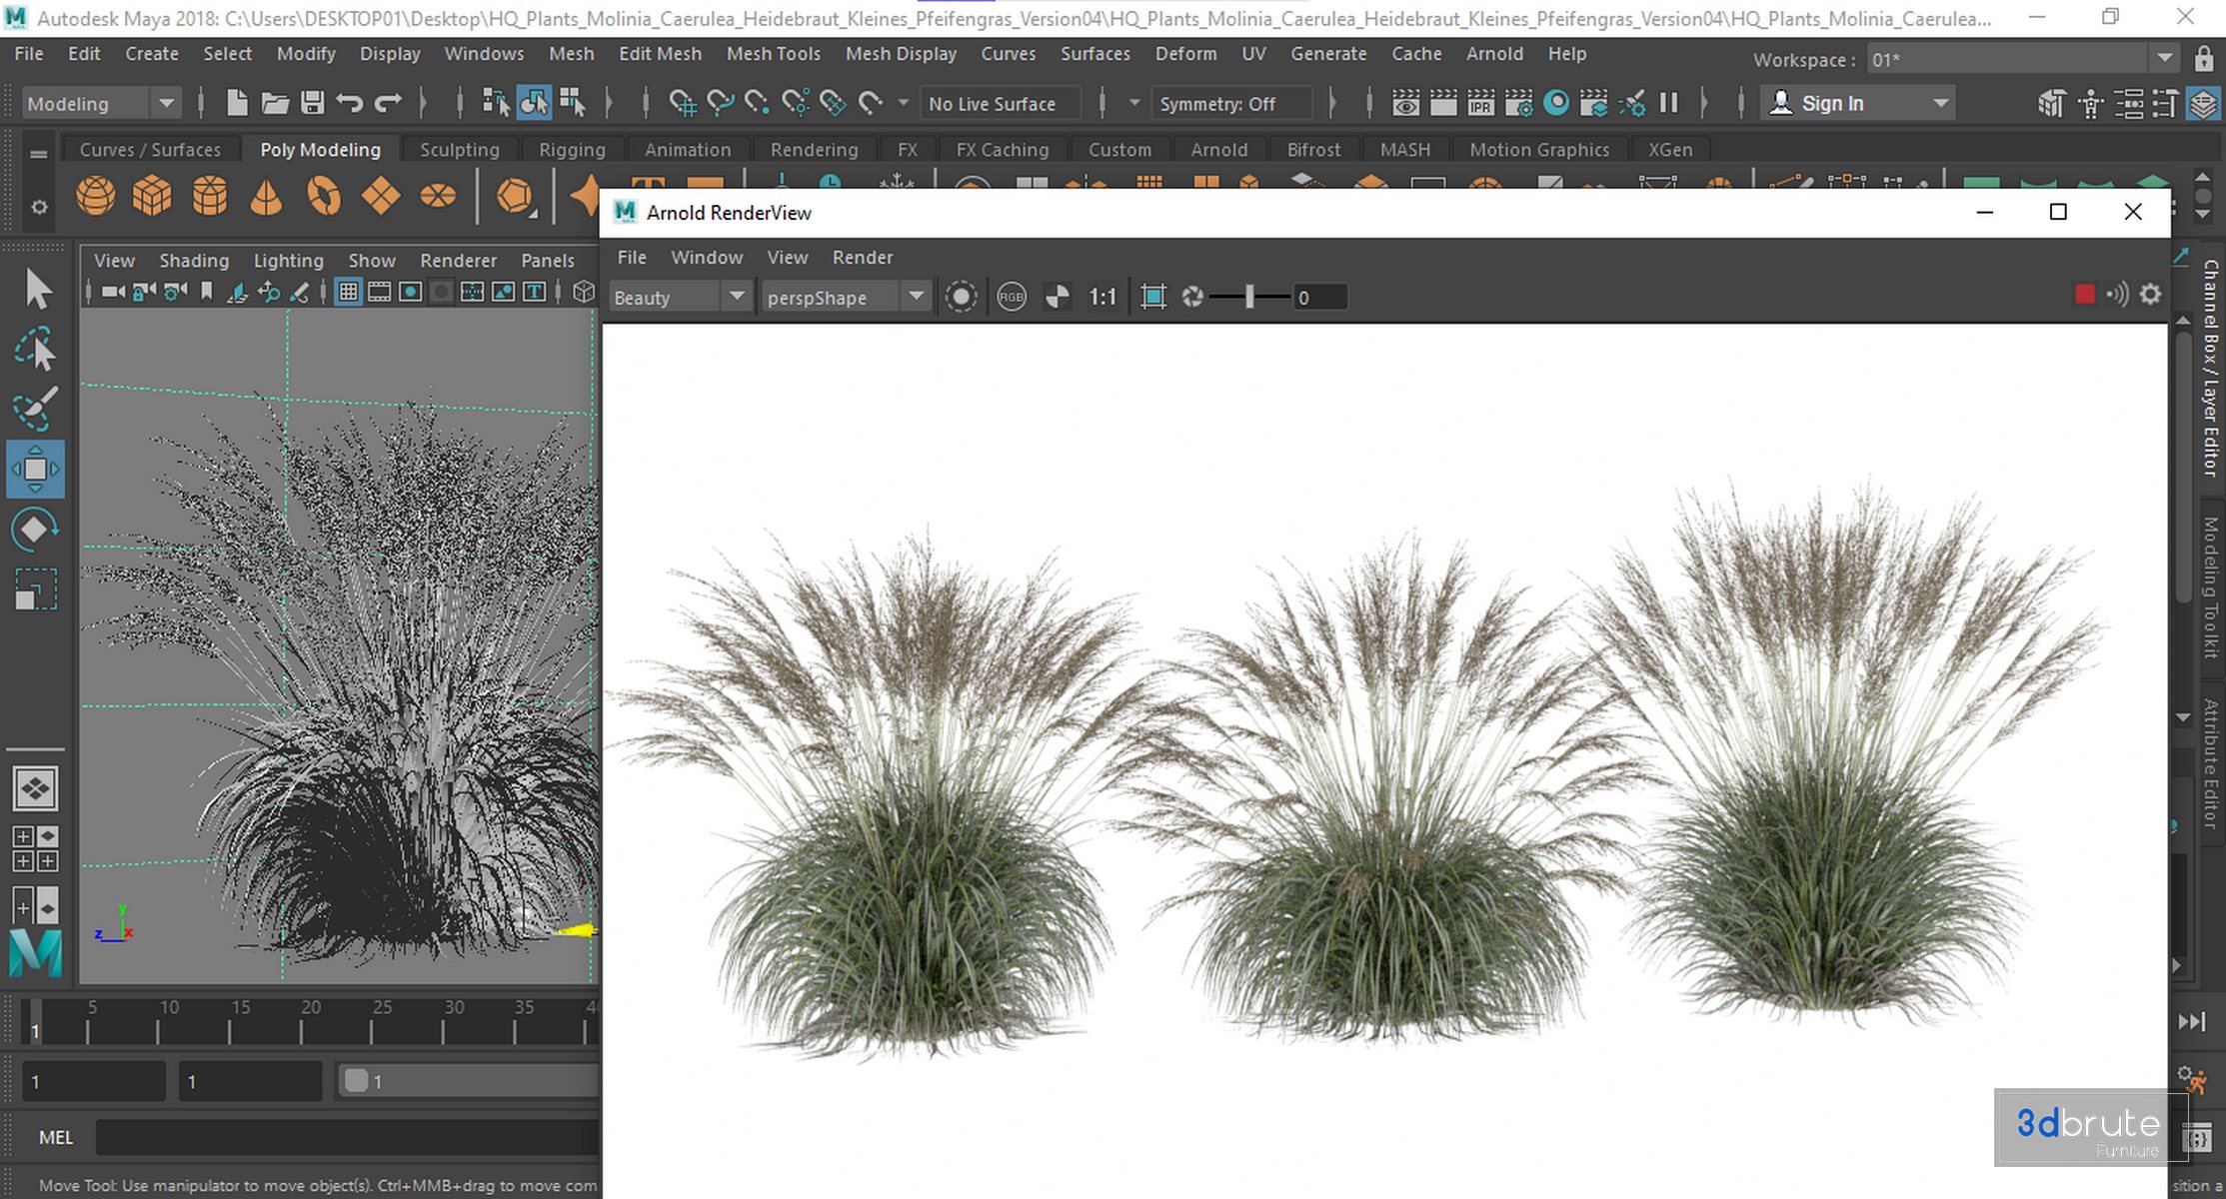Toggle RGB channel display in RenderView
The height and width of the screenshot is (1199, 2226).
point(1012,297)
